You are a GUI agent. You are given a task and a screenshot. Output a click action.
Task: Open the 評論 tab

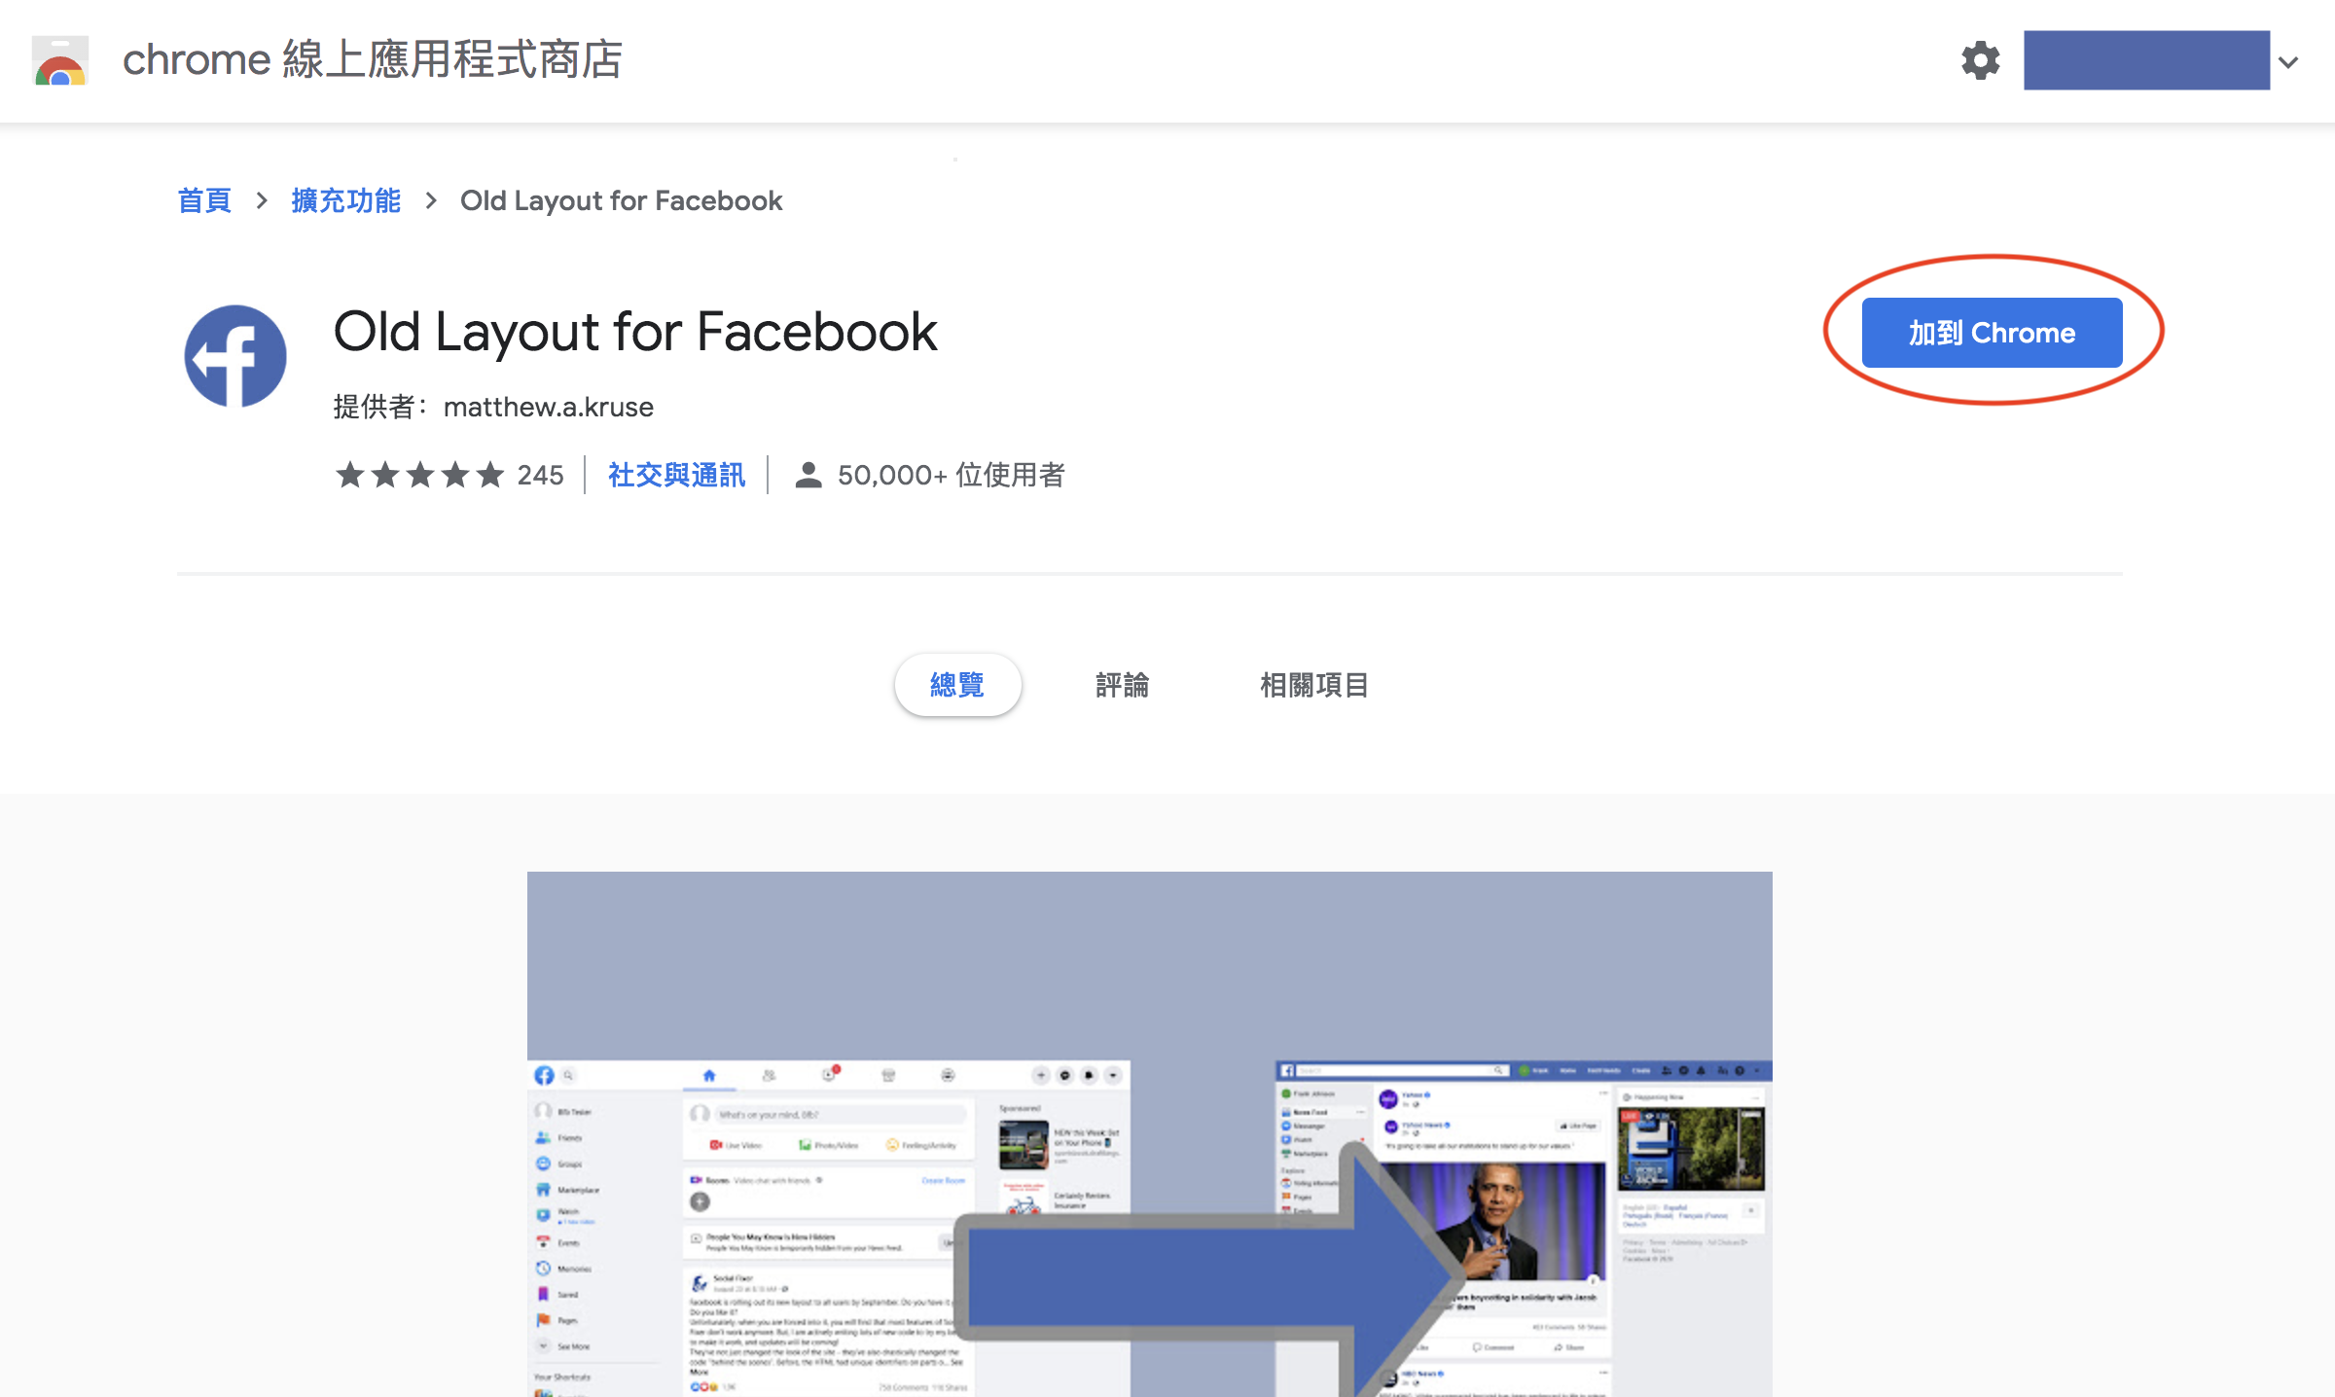1122,685
